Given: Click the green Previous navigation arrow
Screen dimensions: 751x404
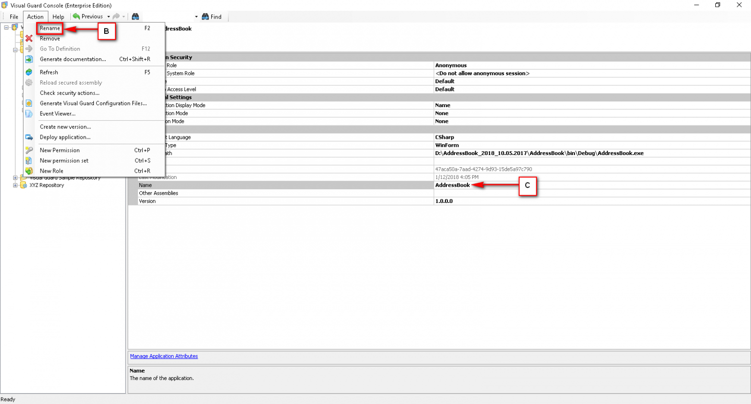Looking at the screenshot, I should tap(76, 16).
